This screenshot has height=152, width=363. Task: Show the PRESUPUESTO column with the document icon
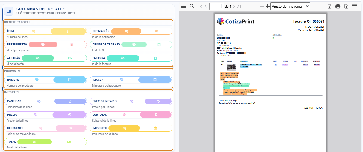tap(72, 45)
